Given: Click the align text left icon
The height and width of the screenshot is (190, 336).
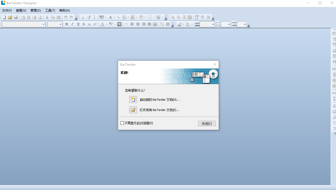Looking at the screenshot, I should tap(132, 24).
